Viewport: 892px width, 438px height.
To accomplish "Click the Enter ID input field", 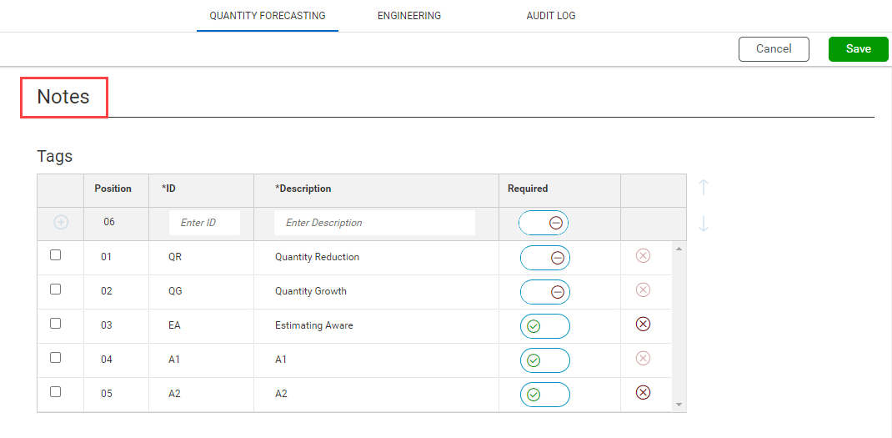I will 204,223.
